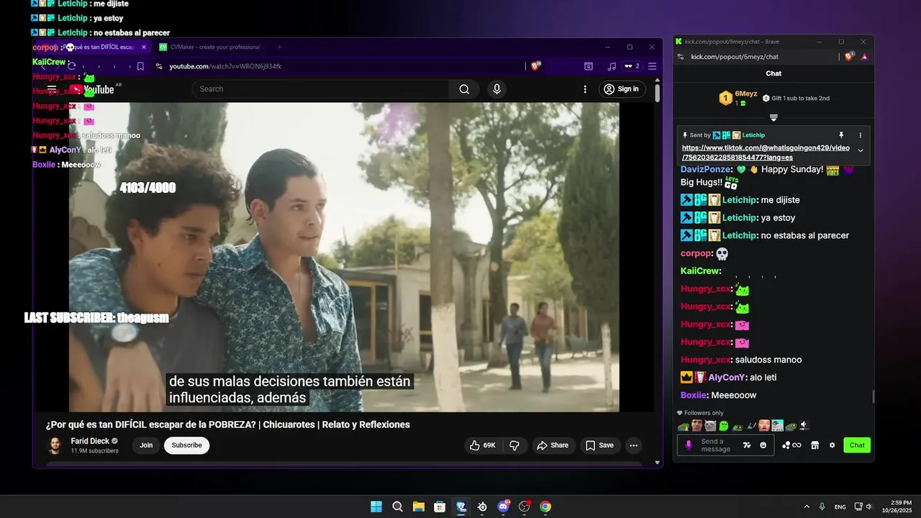Click username Hungry_xcx saying saludoss manoo
The height and width of the screenshot is (518, 921).
pos(705,360)
